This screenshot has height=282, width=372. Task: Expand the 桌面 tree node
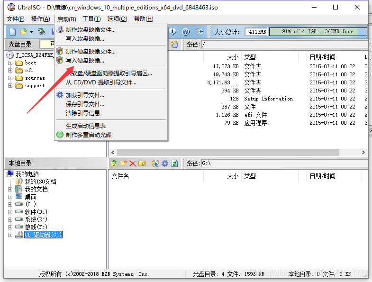coord(10,197)
